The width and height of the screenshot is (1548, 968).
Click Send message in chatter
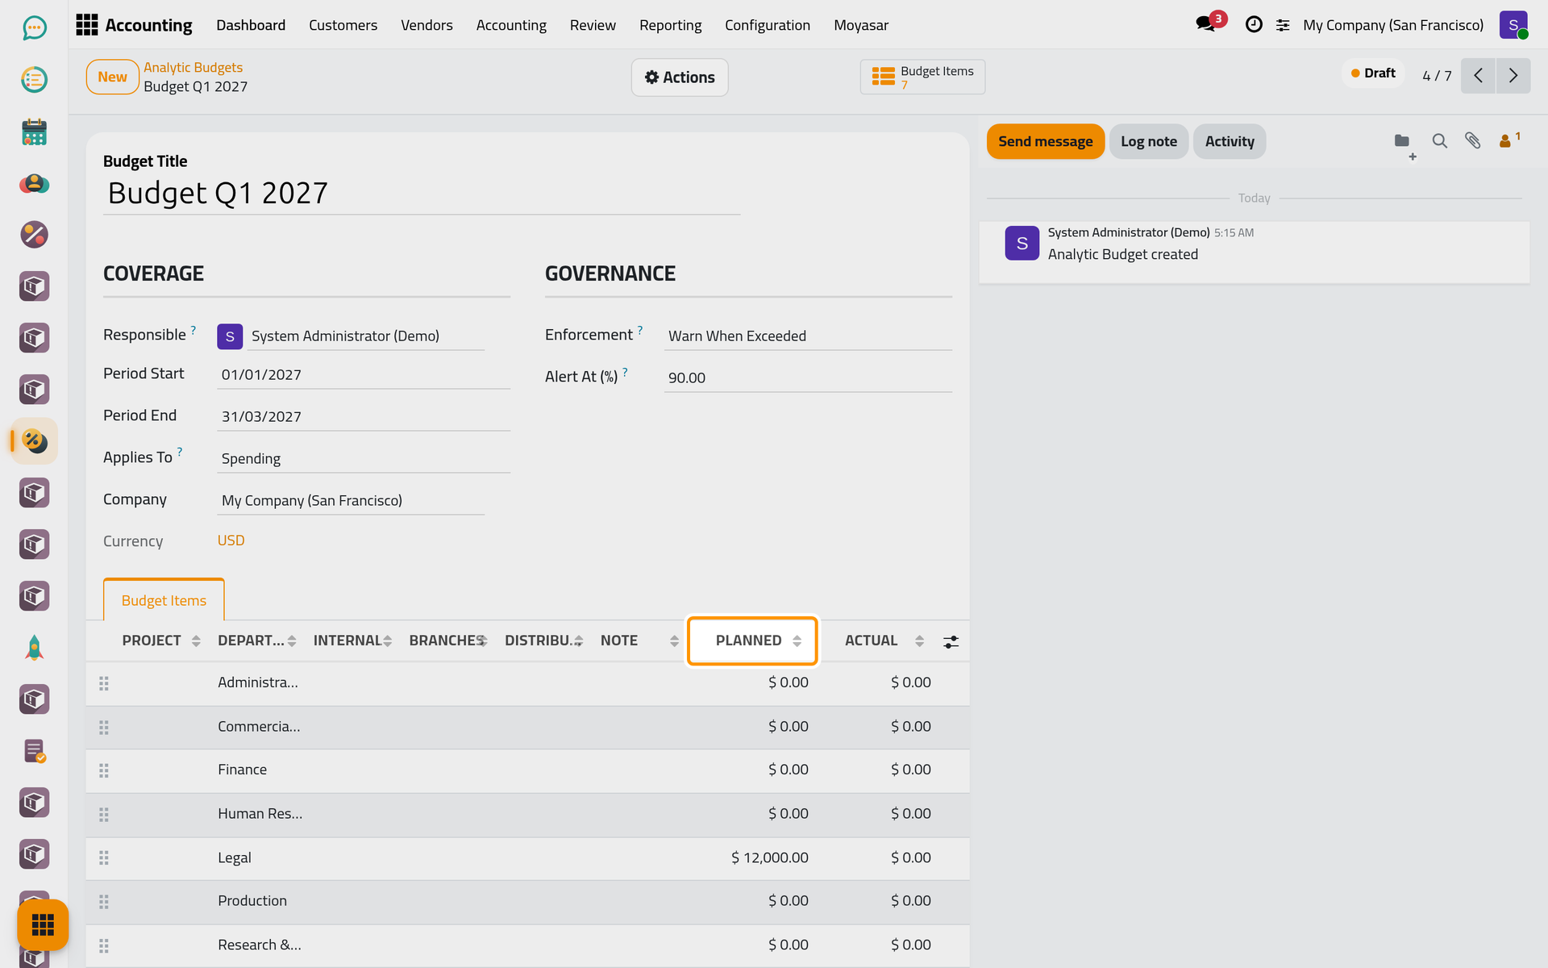(1045, 141)
